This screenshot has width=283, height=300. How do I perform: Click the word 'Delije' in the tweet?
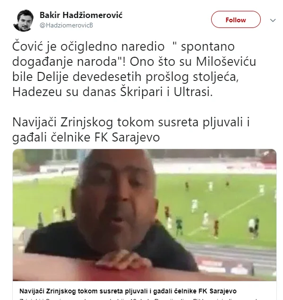tap(52, 77)
